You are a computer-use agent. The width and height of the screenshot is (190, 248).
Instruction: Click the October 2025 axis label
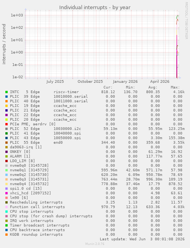pyautogui.click(x=90, y=82)
